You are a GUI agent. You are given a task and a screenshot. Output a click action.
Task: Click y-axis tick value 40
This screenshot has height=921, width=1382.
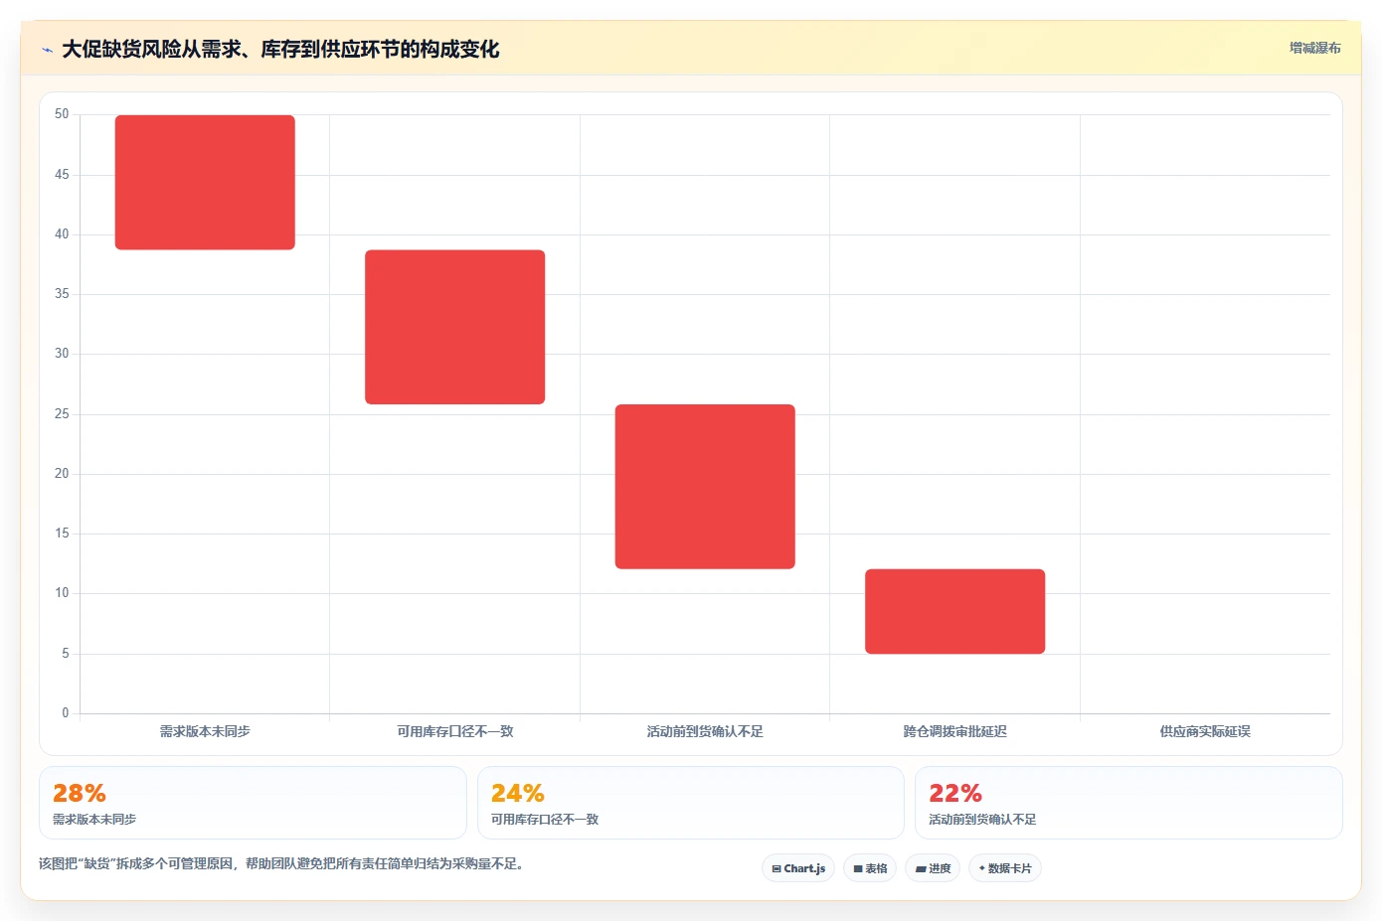tap(62, 234)
